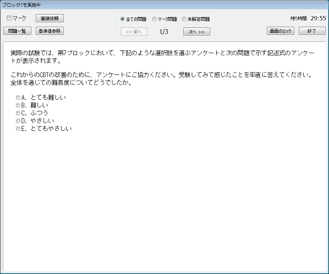Choose answer A. とても難しい
This screenshot has width=329, height=274.
pyautogui.click(x=18, y=97)
